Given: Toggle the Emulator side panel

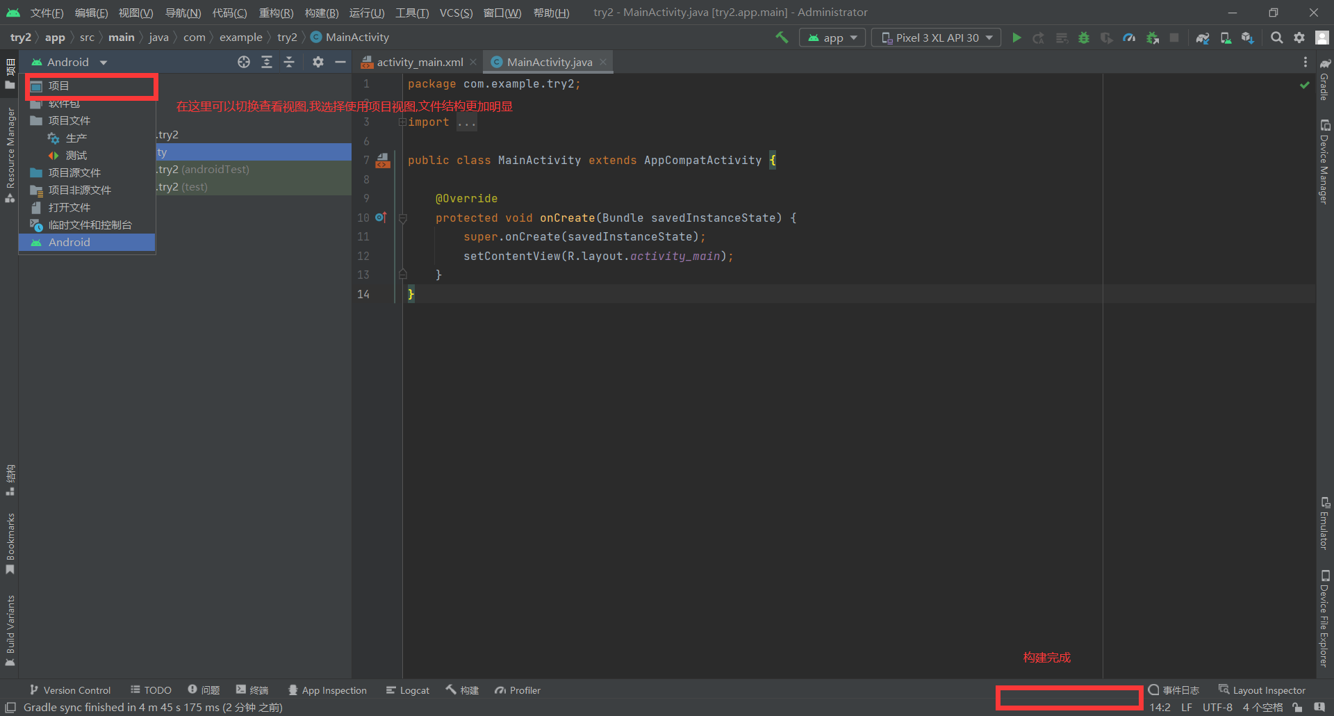Looking at the screenshot, I should click(1325, 523).
